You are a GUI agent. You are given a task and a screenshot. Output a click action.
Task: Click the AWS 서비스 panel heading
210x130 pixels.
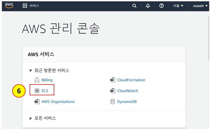coord(41,54)
